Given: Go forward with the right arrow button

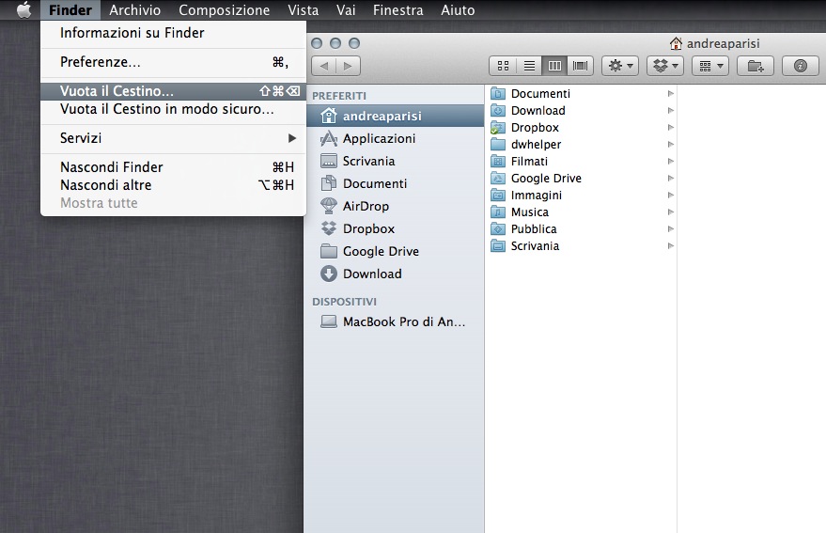Looking at the screenshot, I should pos(349,66).
